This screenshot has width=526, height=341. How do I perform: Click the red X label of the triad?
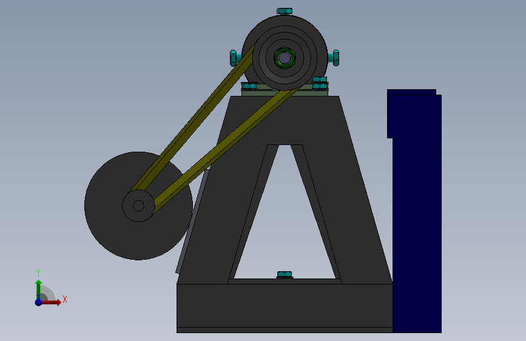(65, 299)
